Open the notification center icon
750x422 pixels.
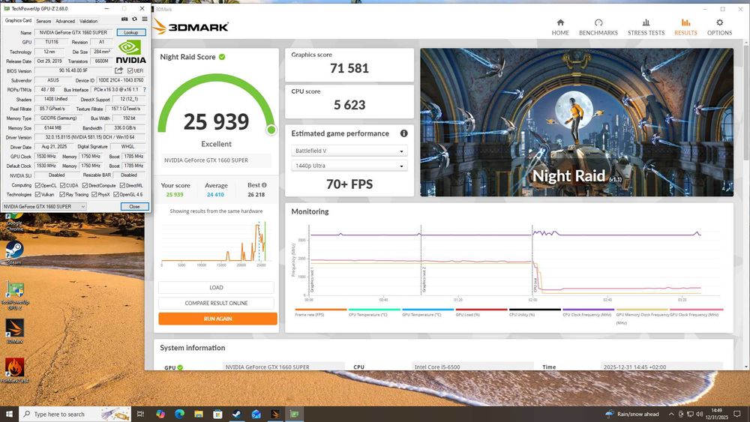738,414
